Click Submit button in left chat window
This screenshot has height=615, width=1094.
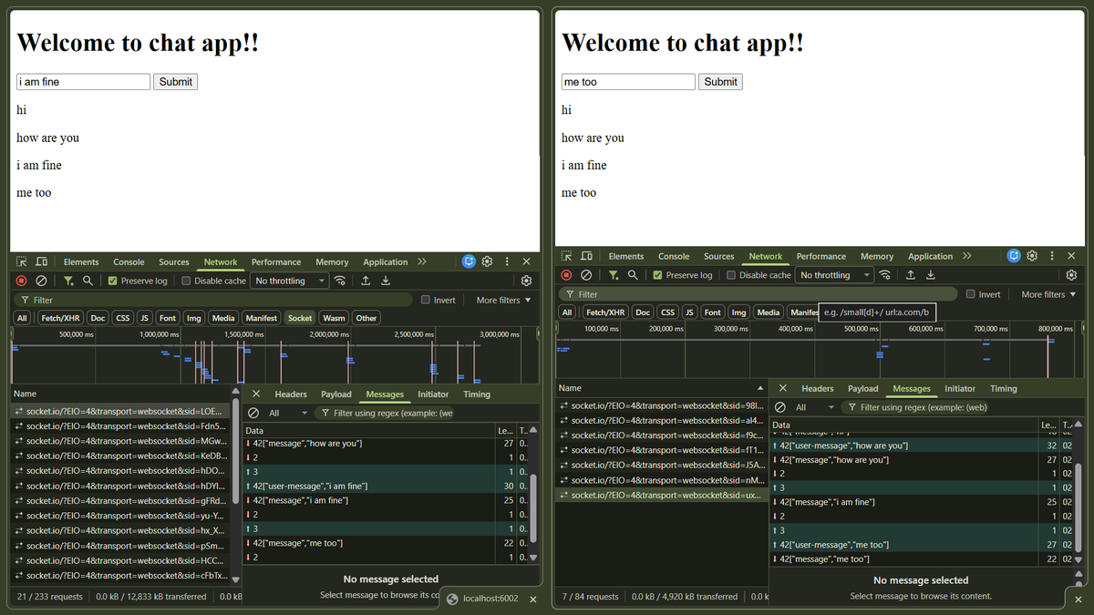click(x=175, y=82)
